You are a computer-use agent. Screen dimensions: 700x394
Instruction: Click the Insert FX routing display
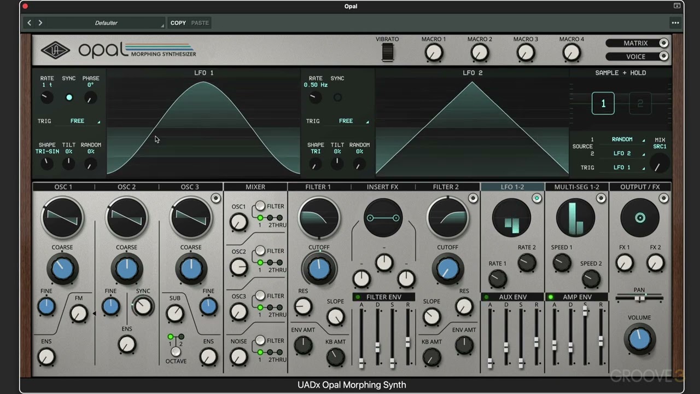coord(383,218)
